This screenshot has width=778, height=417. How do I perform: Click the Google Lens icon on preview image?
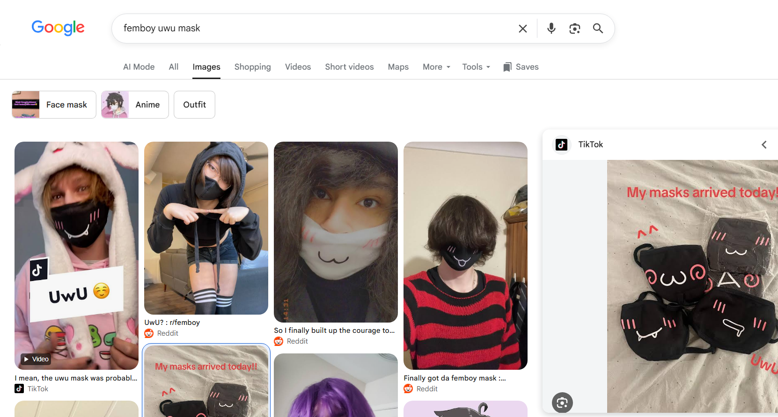click(x=562, y=403)
